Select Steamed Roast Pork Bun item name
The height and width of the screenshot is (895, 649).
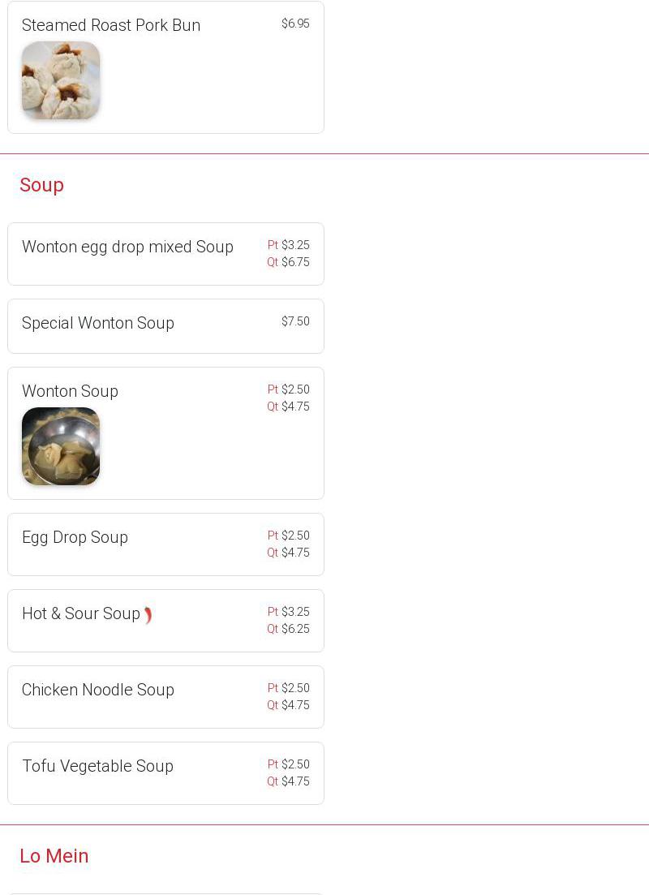(x=111, y=25)
